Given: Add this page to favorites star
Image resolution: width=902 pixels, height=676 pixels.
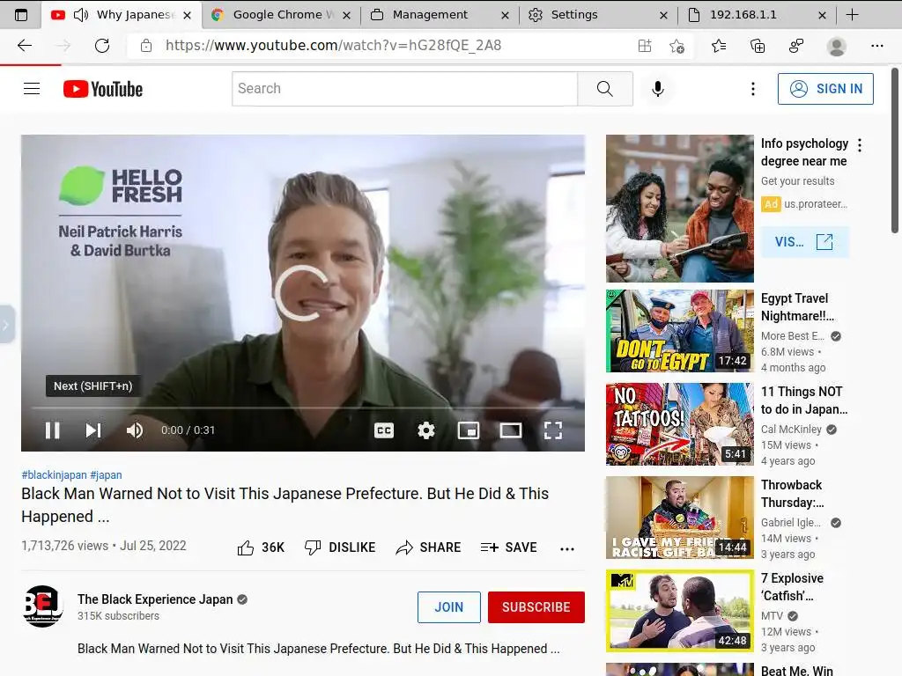Looking at the screenshot, I should point(676,46).
